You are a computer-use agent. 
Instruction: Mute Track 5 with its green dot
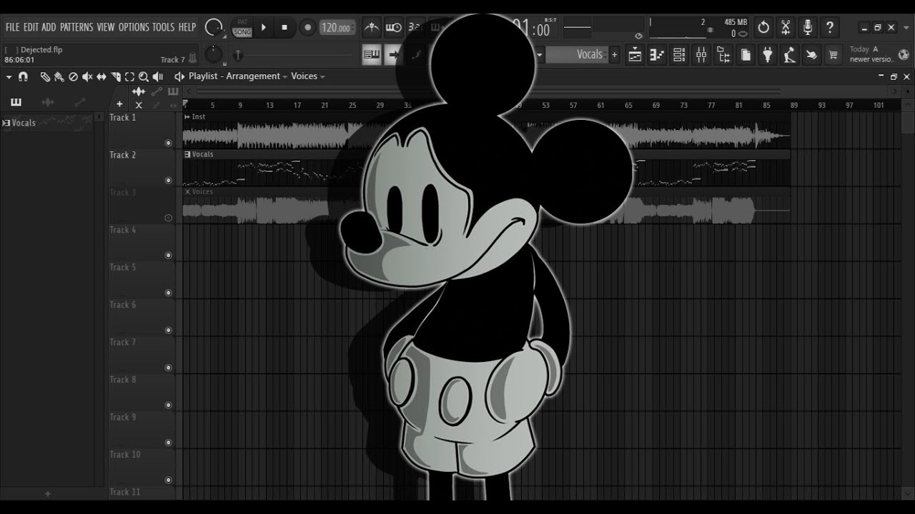pyautogui.click(x=169, y=293)
